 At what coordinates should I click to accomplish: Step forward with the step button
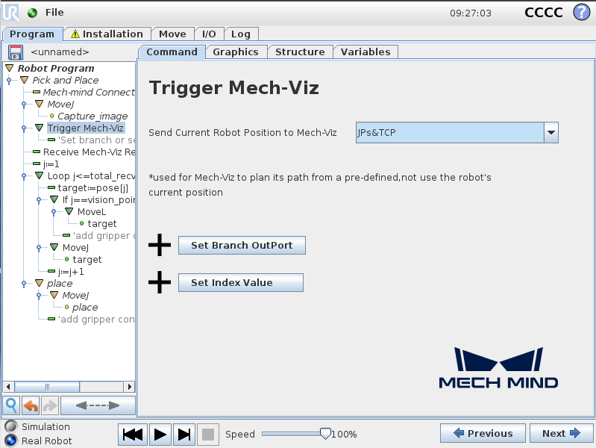pyautogui.click(x=184, y=435)
